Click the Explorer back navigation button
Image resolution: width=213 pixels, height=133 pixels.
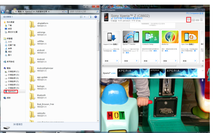click(3, 12)
